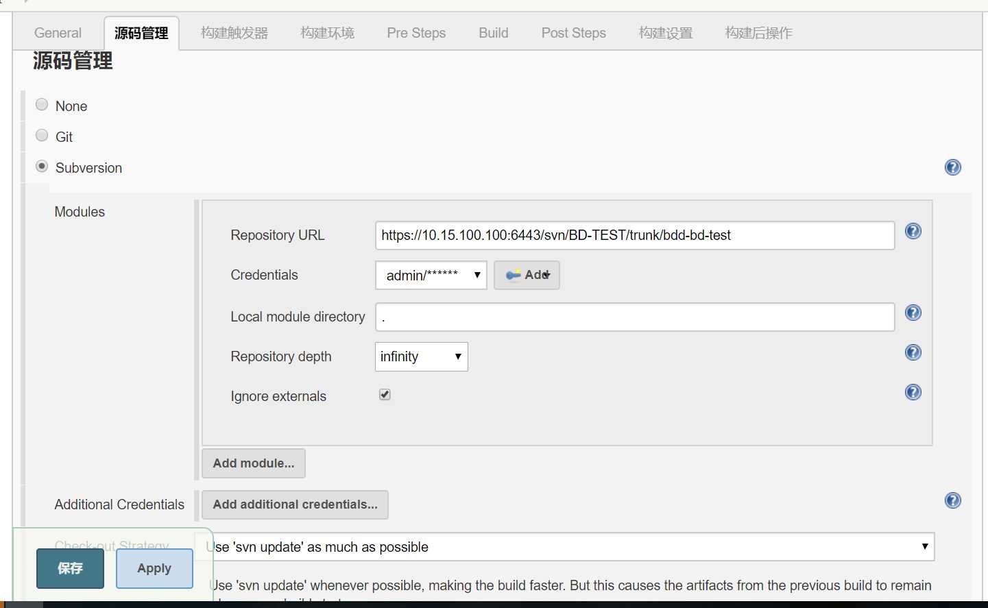Open the Check-out Strategy dropdown
This screenshot has height=608, width=988.
565,546
